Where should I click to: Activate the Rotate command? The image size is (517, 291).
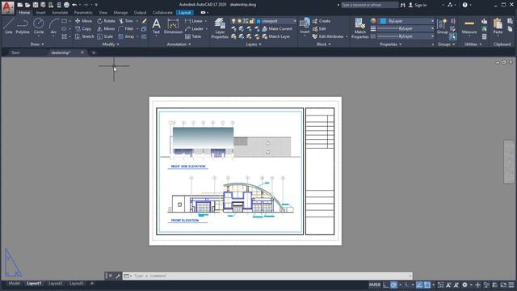point(106,21)
